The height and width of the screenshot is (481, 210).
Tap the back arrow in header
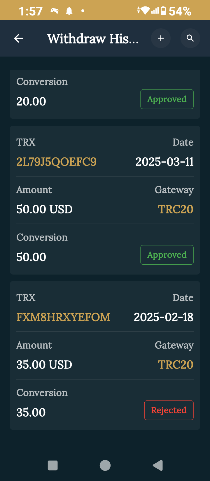tap(18, 38)
